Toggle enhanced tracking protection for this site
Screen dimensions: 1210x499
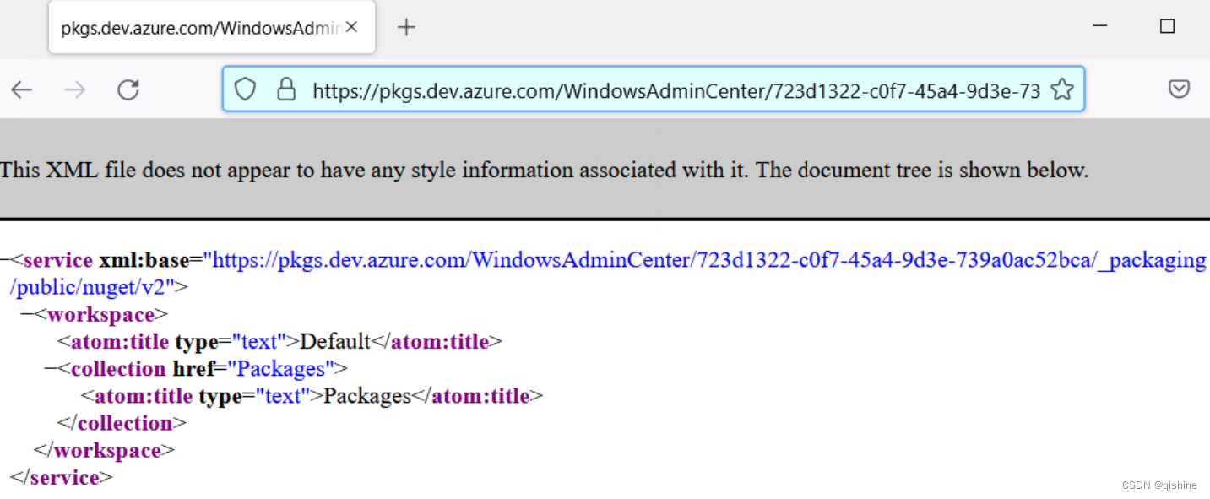[245, 89]
